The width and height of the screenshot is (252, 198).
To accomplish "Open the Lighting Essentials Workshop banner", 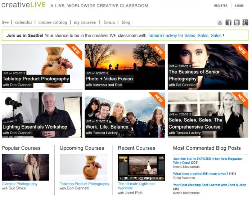I will [x=42, y=115].
